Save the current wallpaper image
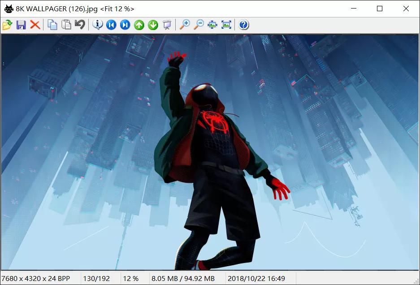 pos(20,25)
